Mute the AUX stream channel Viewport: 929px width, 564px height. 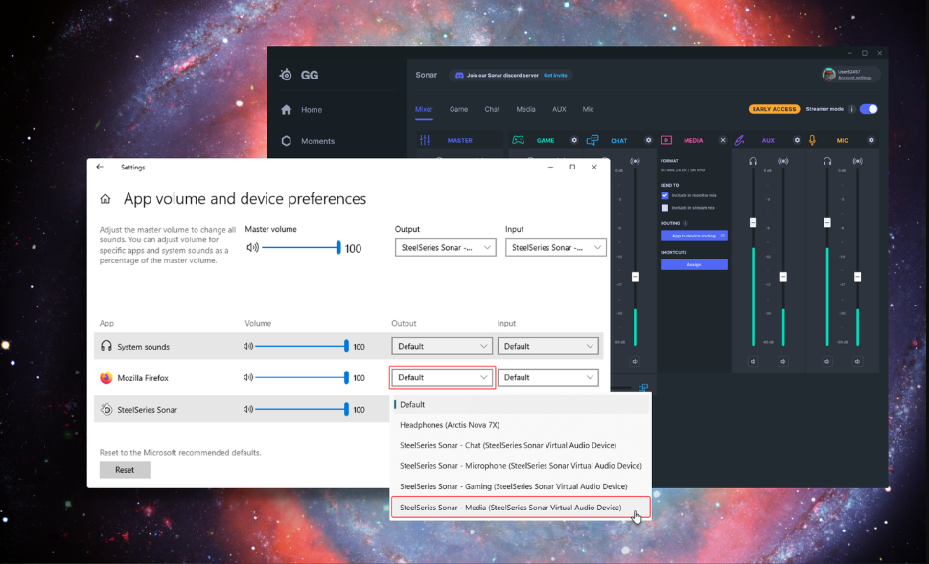(x=783, y=362)
